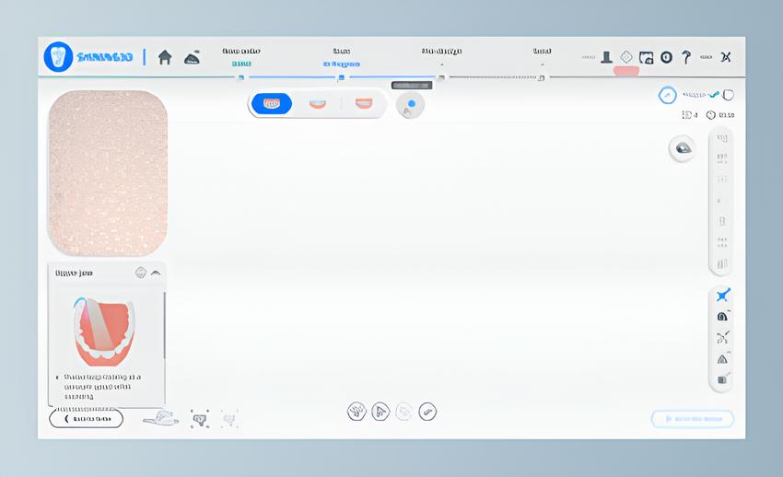Click the home icon in top bar
Screen dimensions: 783x477
point(165,57)
